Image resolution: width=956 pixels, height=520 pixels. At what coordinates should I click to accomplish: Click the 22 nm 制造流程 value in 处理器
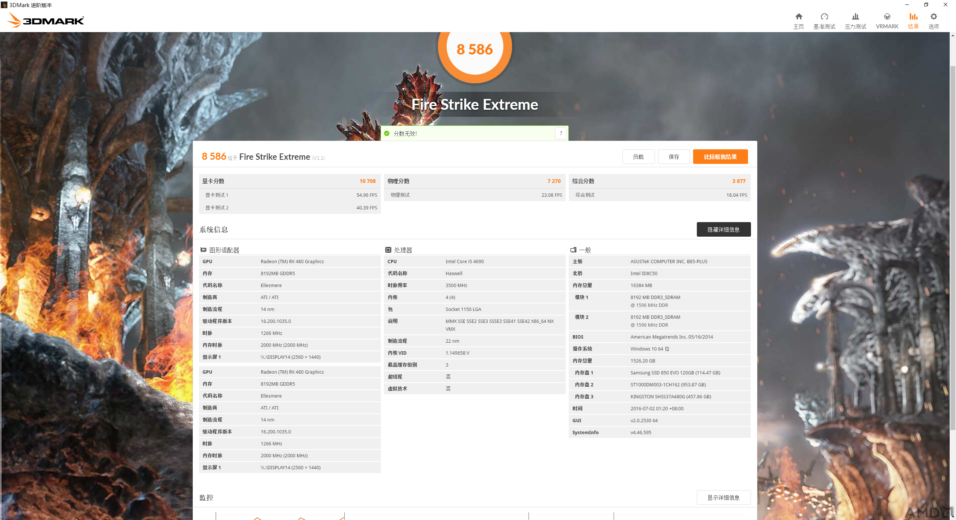452,341
